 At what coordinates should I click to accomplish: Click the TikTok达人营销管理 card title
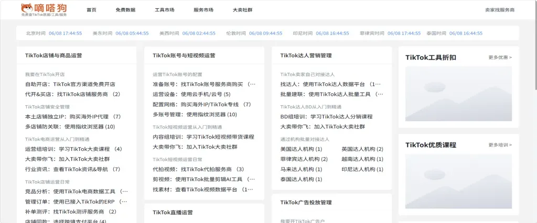[x=306, y=55]
